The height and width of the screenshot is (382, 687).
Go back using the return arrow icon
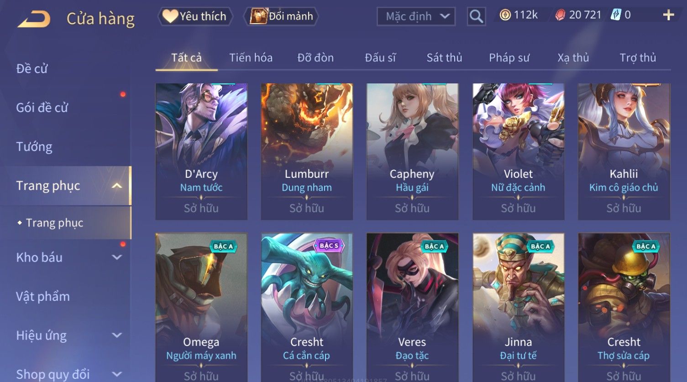click(x=34, y=19)
